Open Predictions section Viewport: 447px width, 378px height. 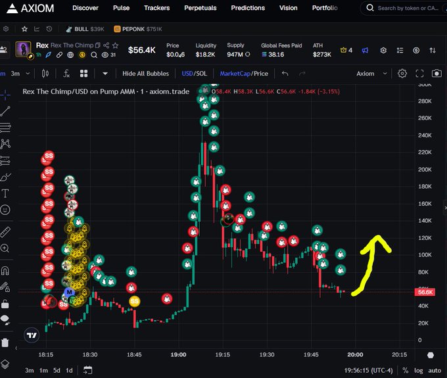tap(248, 8)
